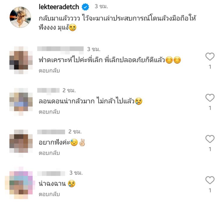Open the avatar of the น่าฉงฉาน commenter
The height and width of the screenshot is (203, 219).
point(20,183)
